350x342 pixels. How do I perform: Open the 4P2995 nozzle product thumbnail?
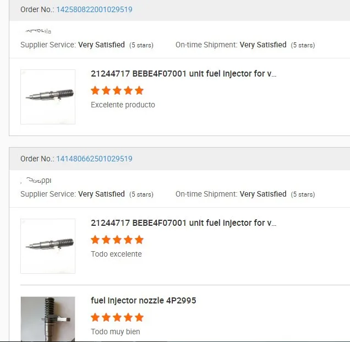coord(48,319)
